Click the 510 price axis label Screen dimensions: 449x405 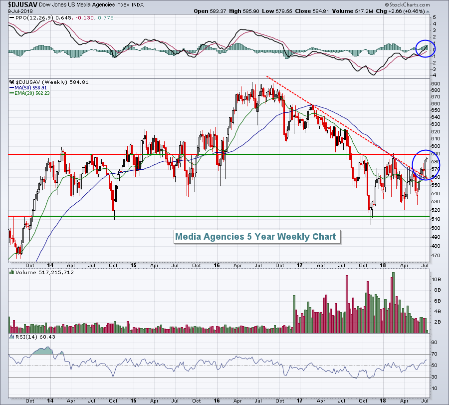pos(435,219)
